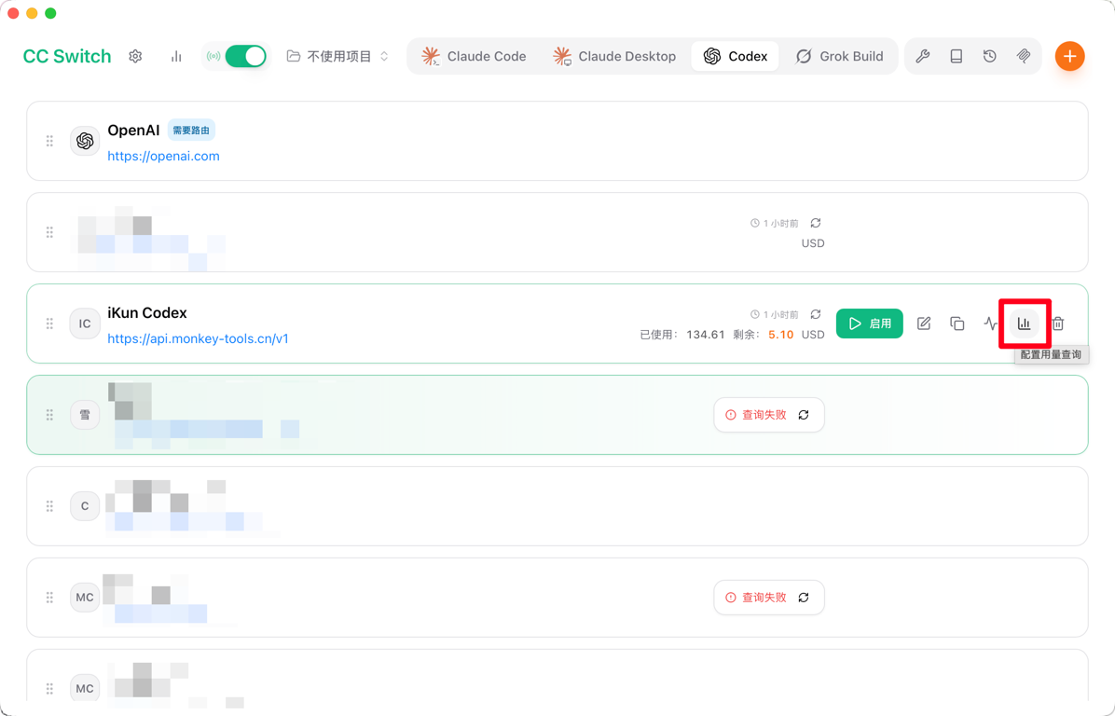This screenshot has height=716, width=1115.
Task: Click the C avatar icon
Action: (x=85, y=506)
